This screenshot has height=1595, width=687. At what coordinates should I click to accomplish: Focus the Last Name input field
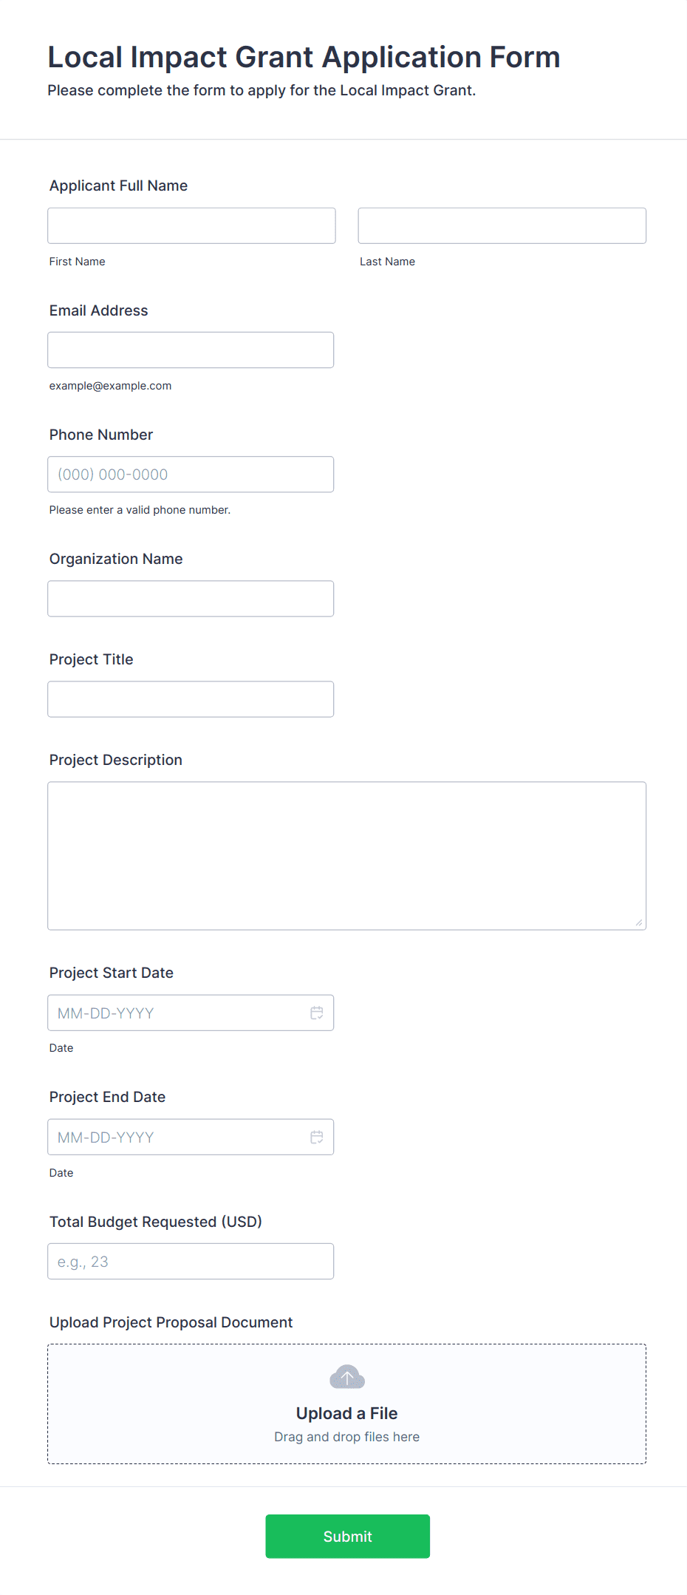click(502, 225)
